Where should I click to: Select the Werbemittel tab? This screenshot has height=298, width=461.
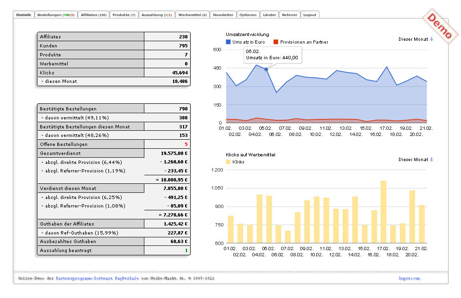click(x=192, y=15)
